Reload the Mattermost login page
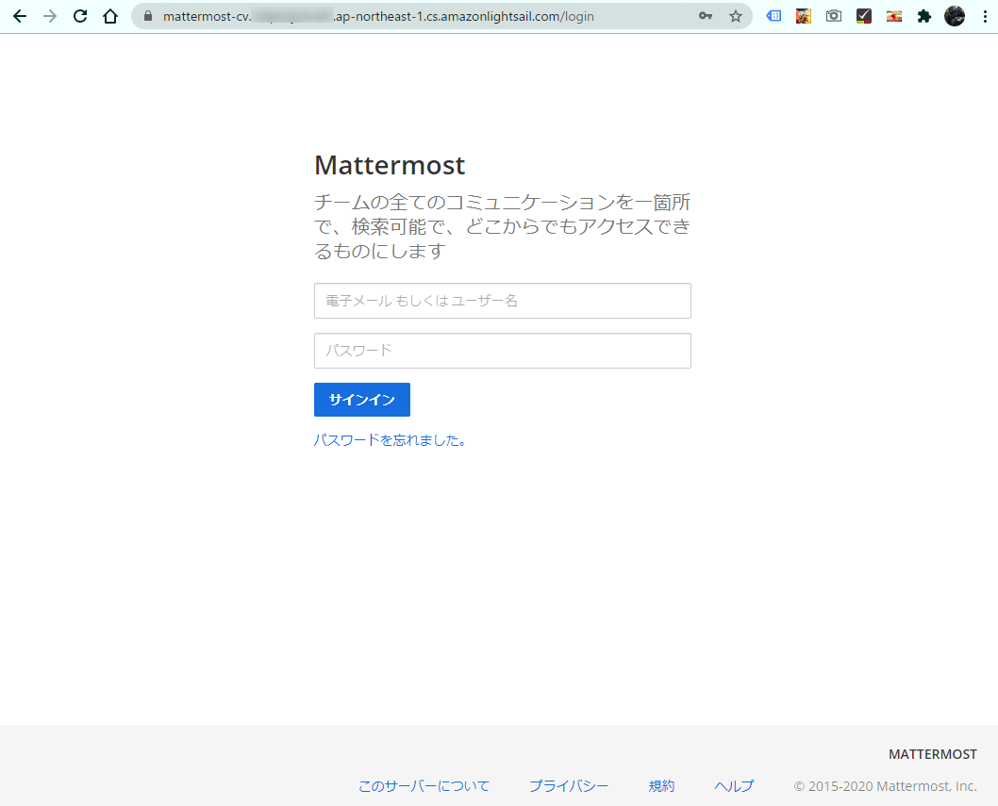This screenshot has width=998, height=806. pos(80,16)
